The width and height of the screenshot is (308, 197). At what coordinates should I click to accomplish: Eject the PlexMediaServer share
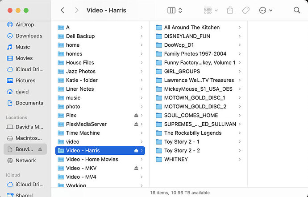coord(136,124)
